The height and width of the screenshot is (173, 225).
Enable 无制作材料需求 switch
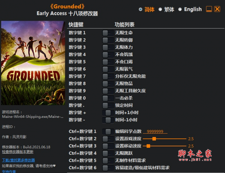point(108,161)
